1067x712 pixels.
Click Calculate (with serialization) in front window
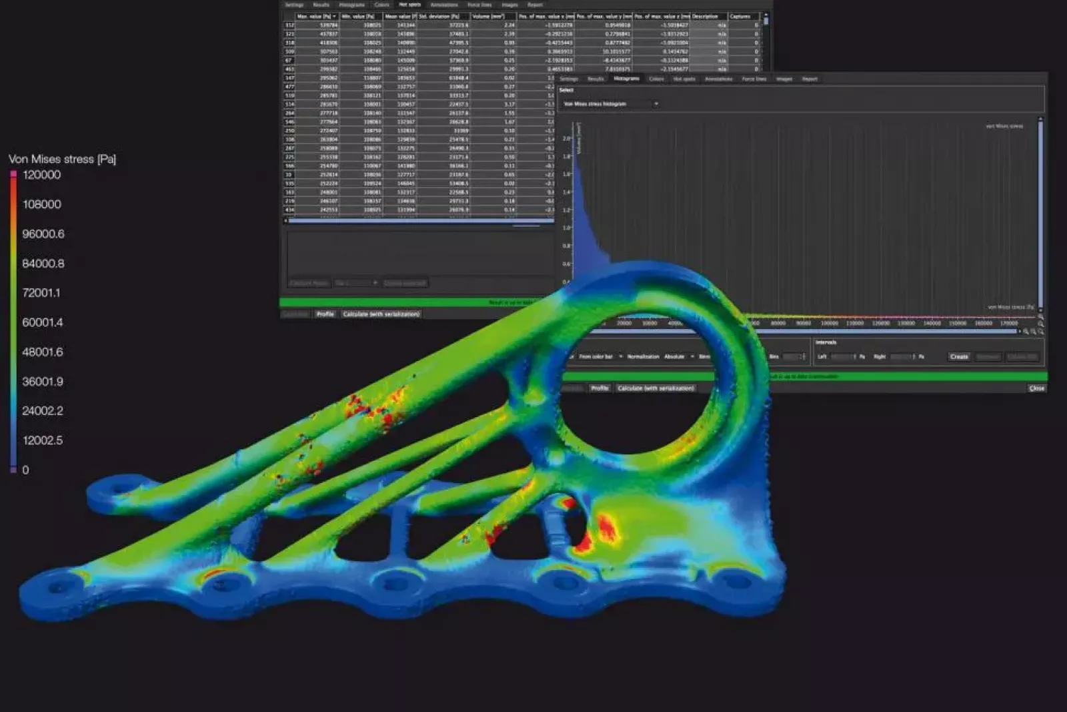tap(656, 388)
